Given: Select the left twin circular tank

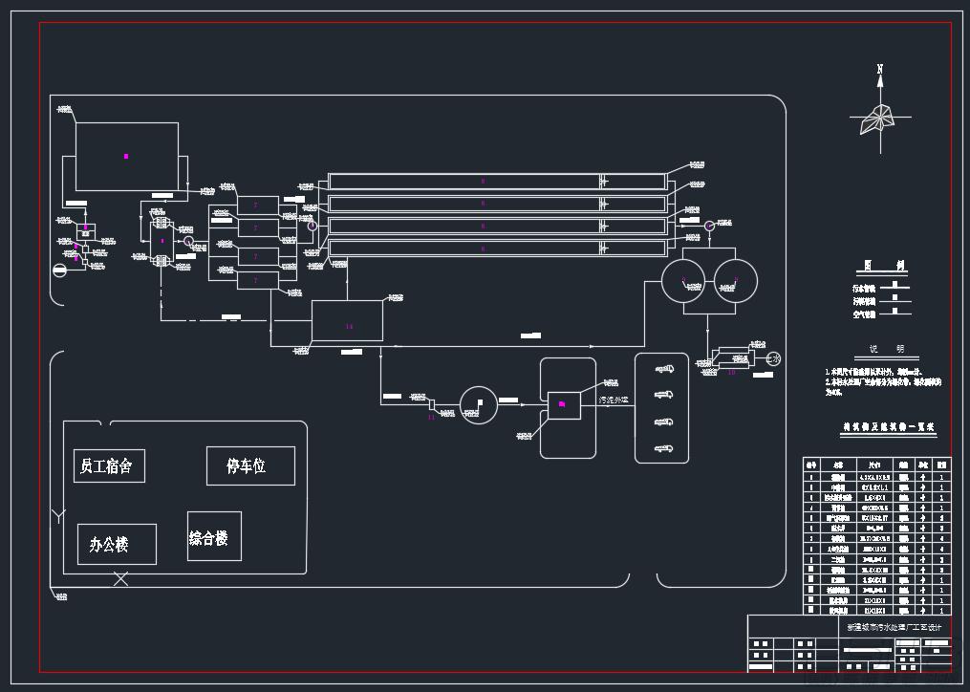Looking at the screenshot, I should (683, 281).
